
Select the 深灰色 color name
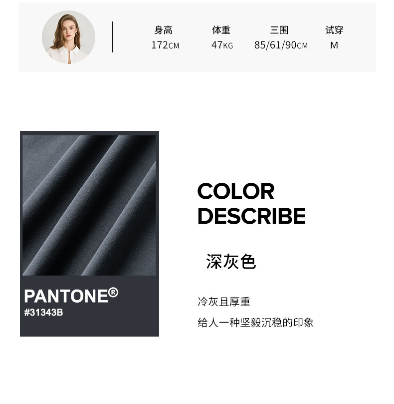pos(231,262)
